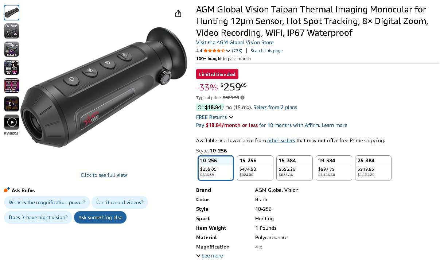Expand the FREE Returns dropdown
Image resolution: width=440 pixels, height=260 pixels.
tap(231, 117)
